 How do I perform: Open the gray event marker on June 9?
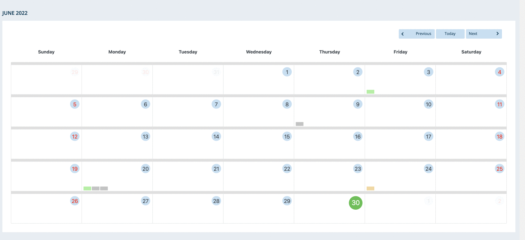coord(299,124)
